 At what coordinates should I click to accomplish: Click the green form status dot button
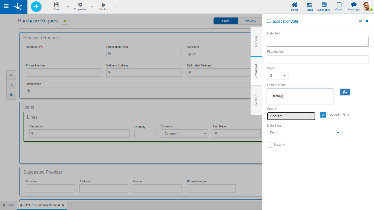(x=65, y=21)
